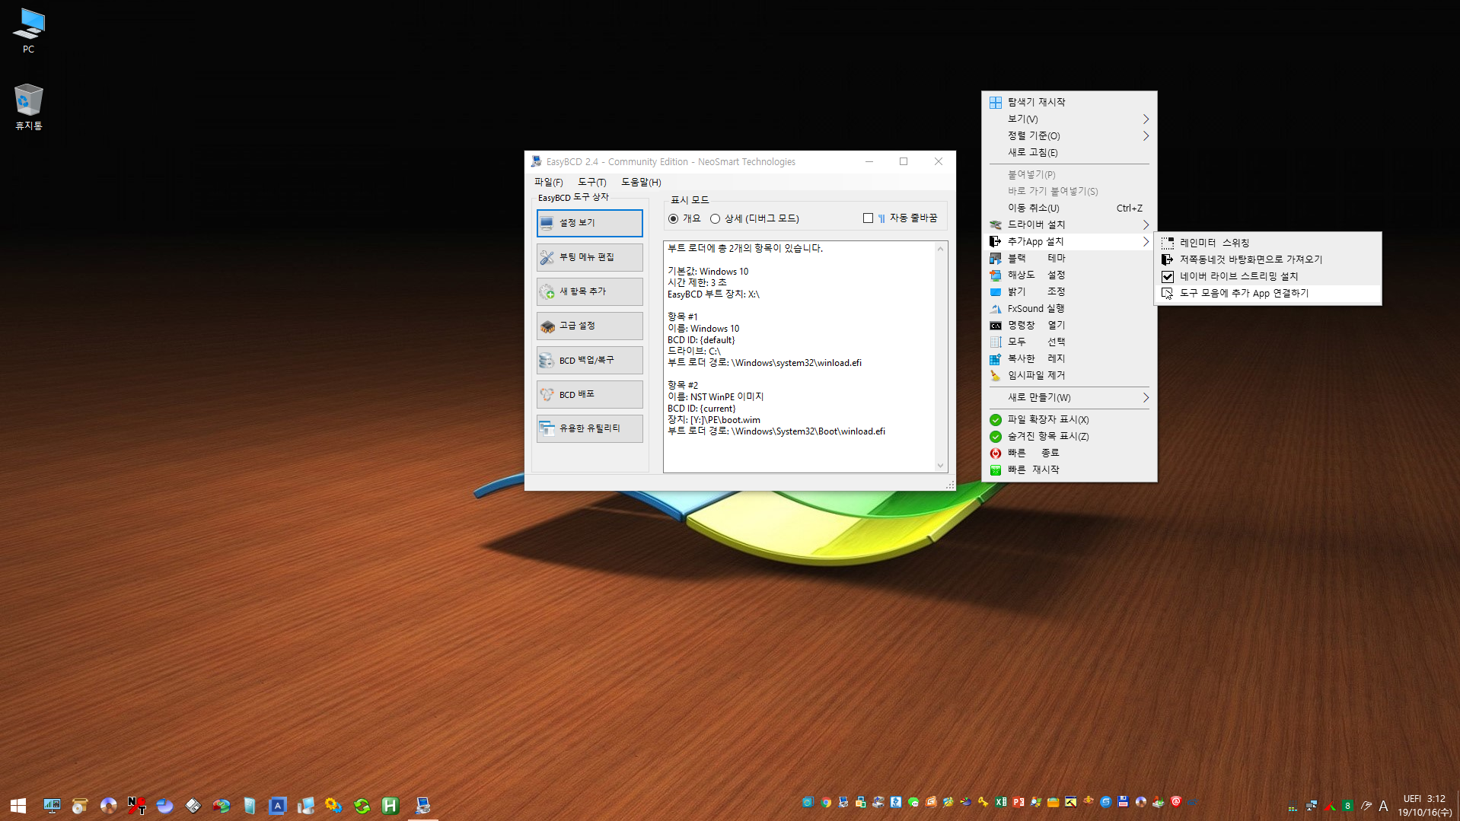The image size is (1460, 821).
Task: Click the 모두 선택 menu icon
Action: click(x=995, y=342)
